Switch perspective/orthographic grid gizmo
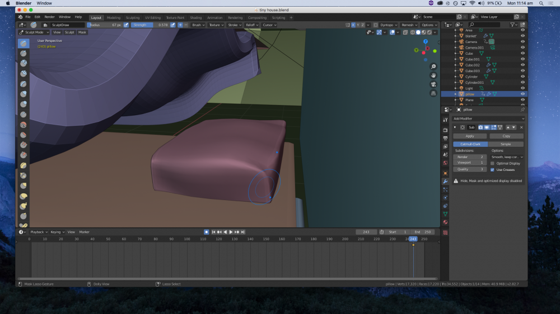Screen dimensions: 560x314 [x=433, y=93]
